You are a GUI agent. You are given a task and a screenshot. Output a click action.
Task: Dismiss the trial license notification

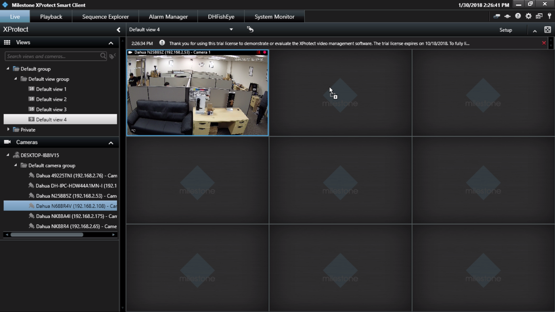544,43
